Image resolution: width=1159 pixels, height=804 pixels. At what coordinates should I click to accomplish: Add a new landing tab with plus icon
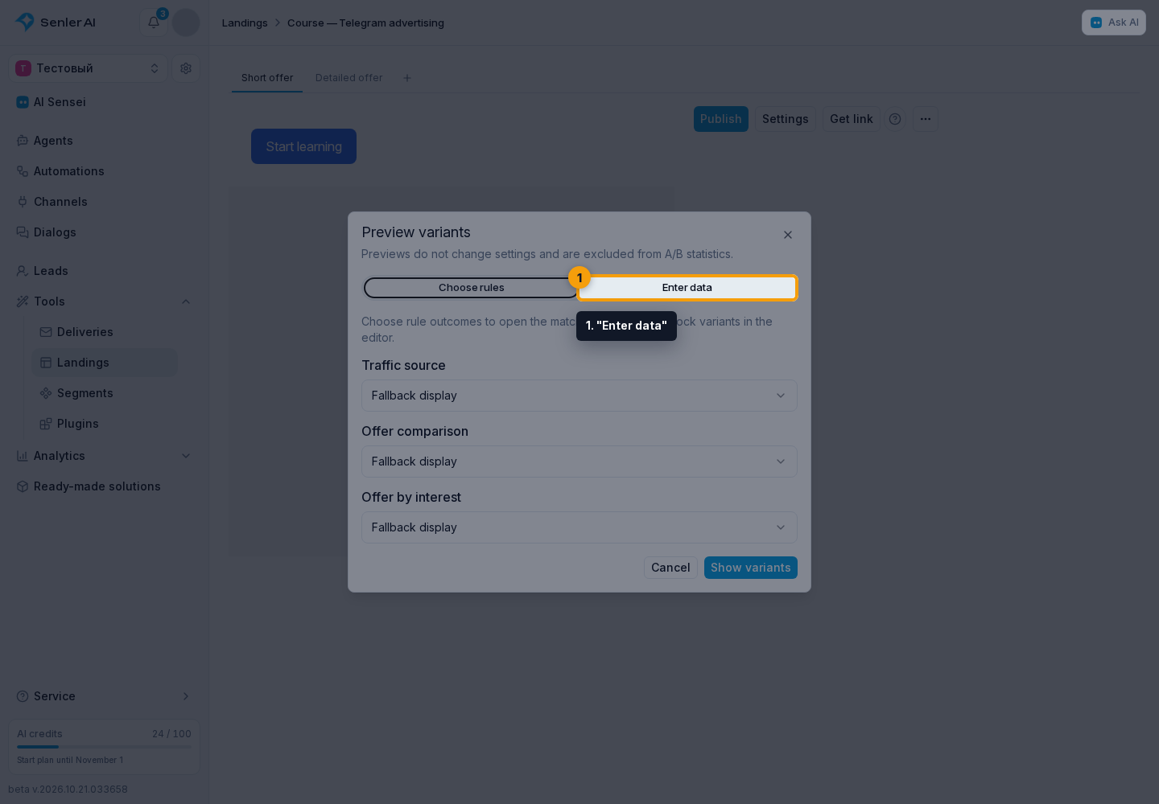(x=407, y=78)
